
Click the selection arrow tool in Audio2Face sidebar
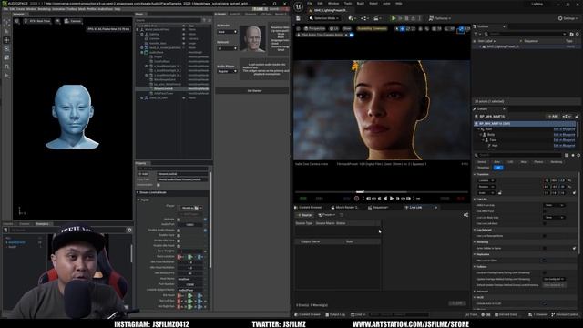[x=6, y=31]
